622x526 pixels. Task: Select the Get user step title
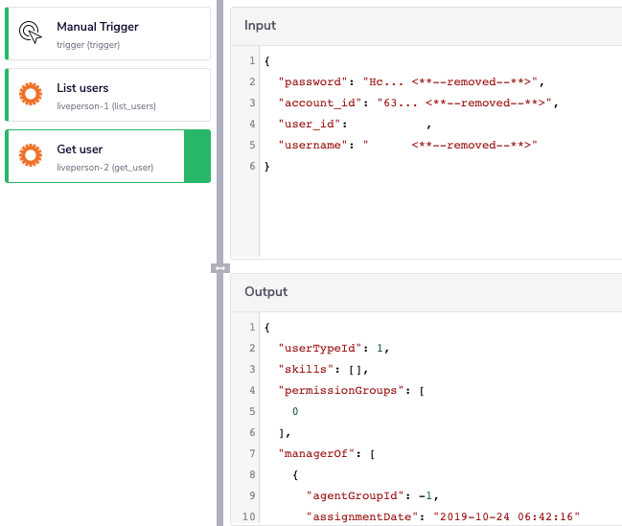coord(80,149)
